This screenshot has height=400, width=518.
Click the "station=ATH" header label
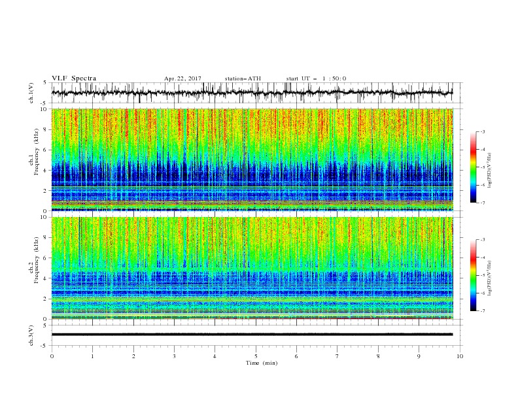click(x=243, y=78)
